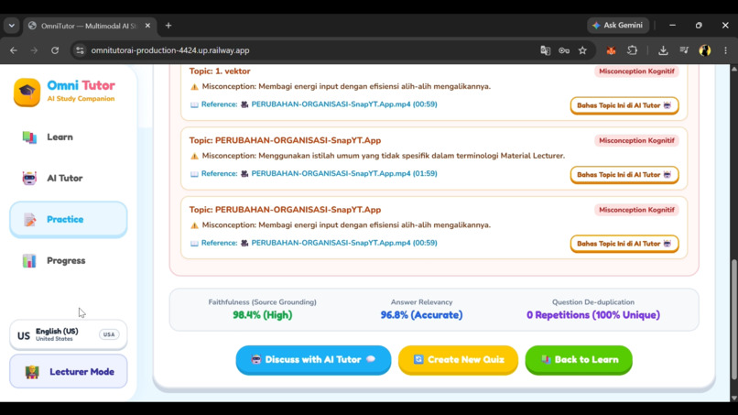Click Create New Quiz button
The width and height of the screenshot is (738, 415).
click(458, 359)
